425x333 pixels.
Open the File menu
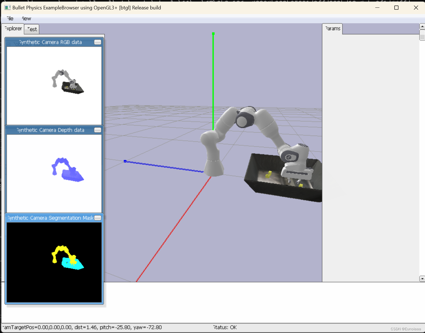[10, 19]
